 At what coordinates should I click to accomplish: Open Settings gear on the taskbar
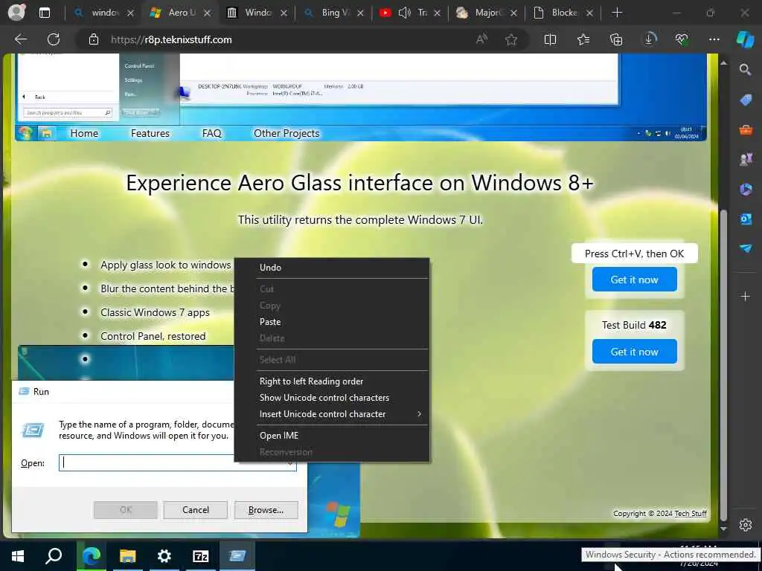(164, 556)
